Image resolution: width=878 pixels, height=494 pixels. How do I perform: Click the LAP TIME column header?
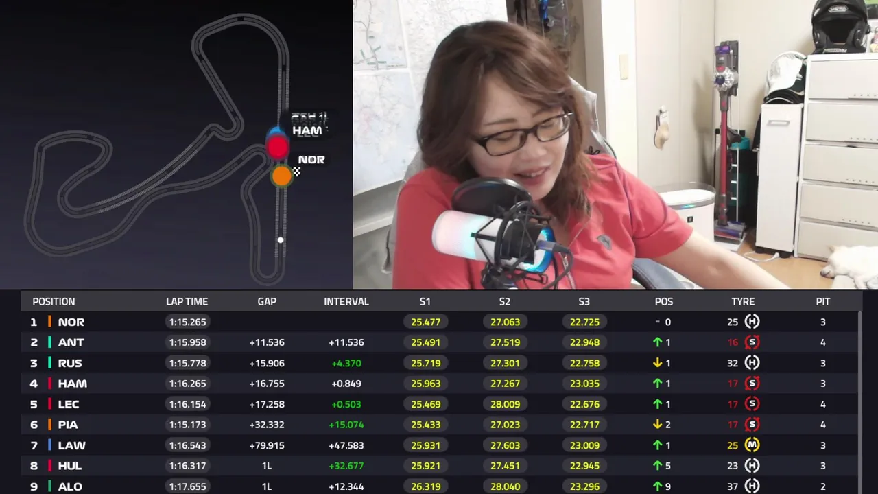pos(187,301)
